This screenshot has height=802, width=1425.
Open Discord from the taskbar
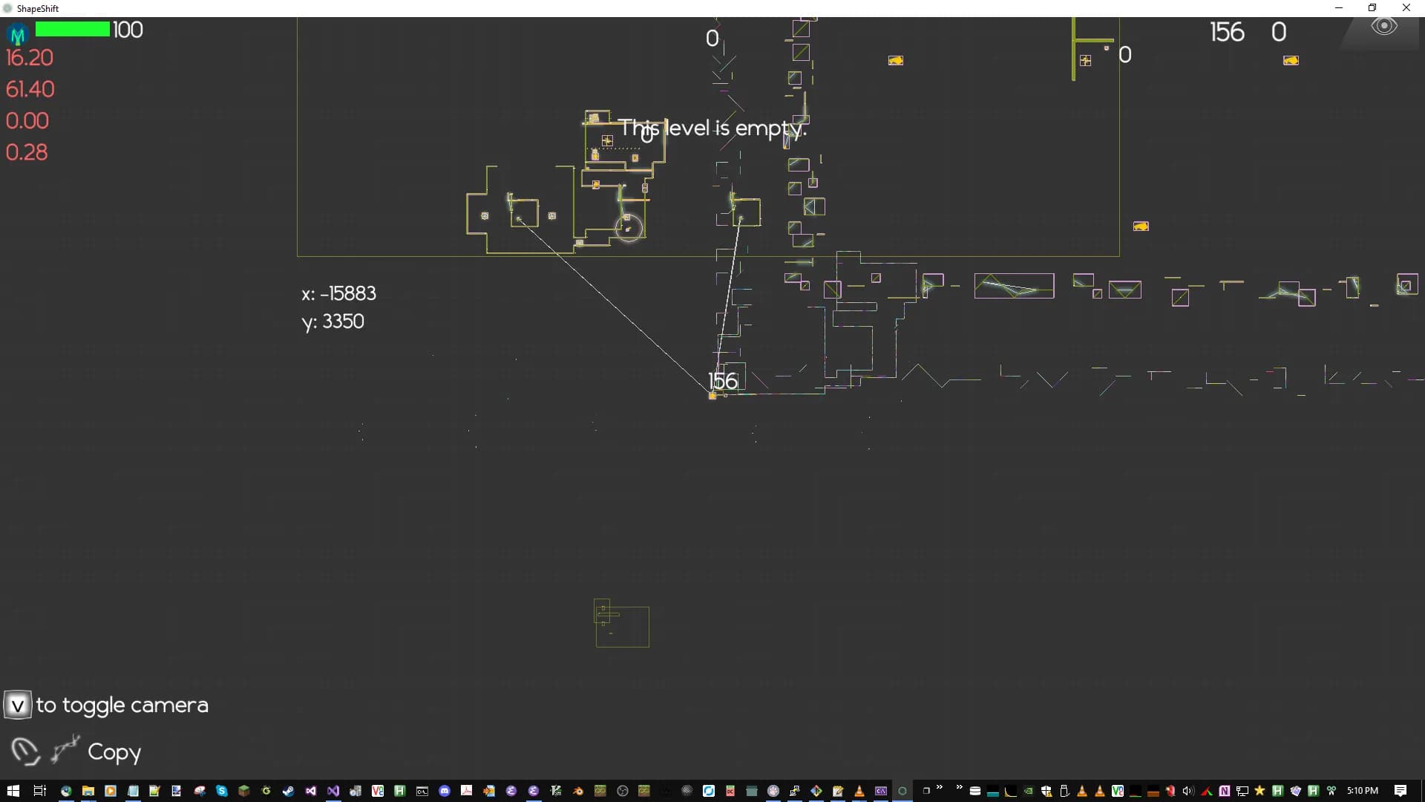(x=445, y=791)
